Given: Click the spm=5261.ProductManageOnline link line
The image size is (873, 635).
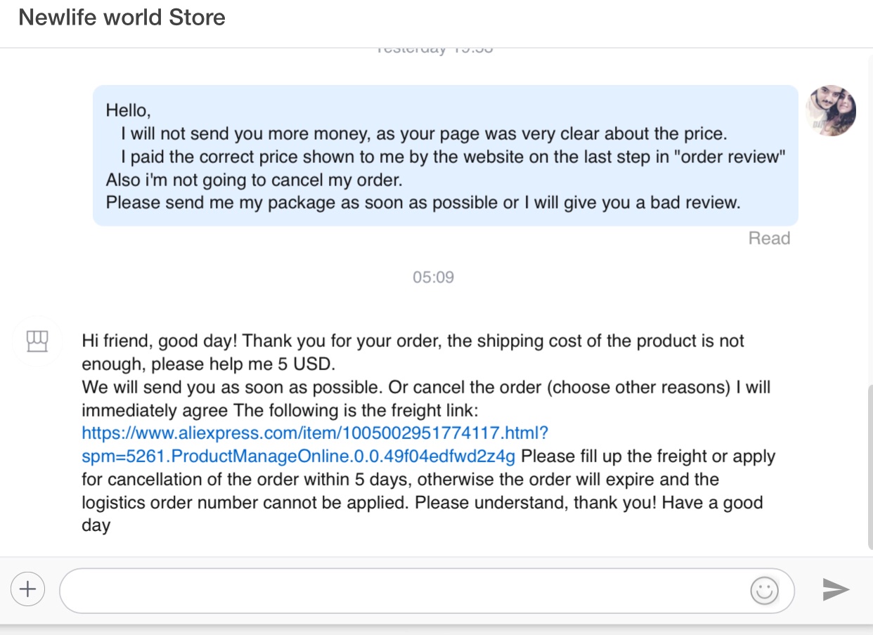Looking at the screenshot, I should 299,456.
